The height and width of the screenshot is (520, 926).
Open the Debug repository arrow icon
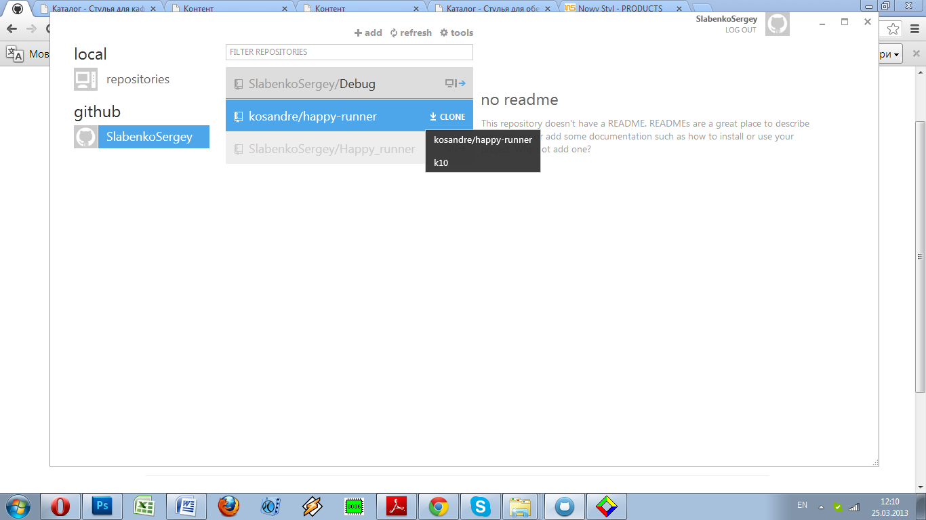456,83
